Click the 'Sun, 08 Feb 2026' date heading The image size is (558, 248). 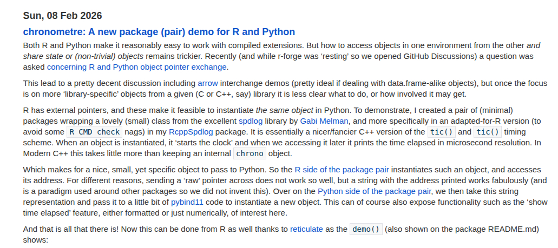(62, 16)
